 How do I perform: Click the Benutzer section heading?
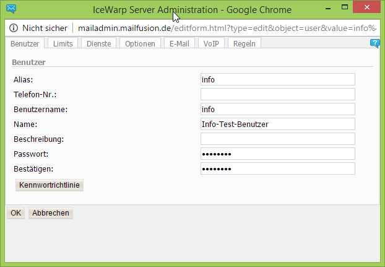28,62
